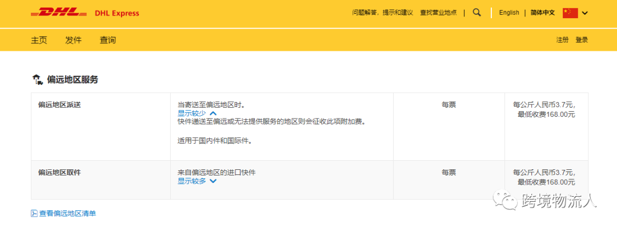Open the 查询 menu item
Screen dimensions: 617x228
108,40
